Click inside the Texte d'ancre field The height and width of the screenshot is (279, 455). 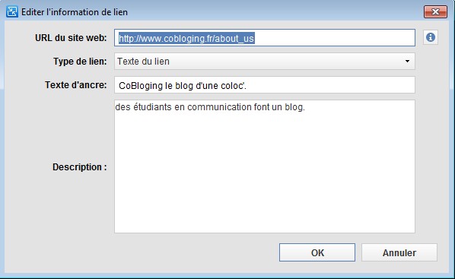(264, 85)
